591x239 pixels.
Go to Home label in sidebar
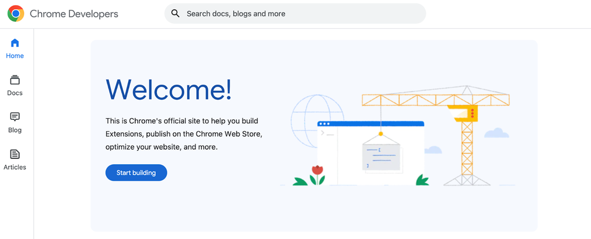coord(14,56)
